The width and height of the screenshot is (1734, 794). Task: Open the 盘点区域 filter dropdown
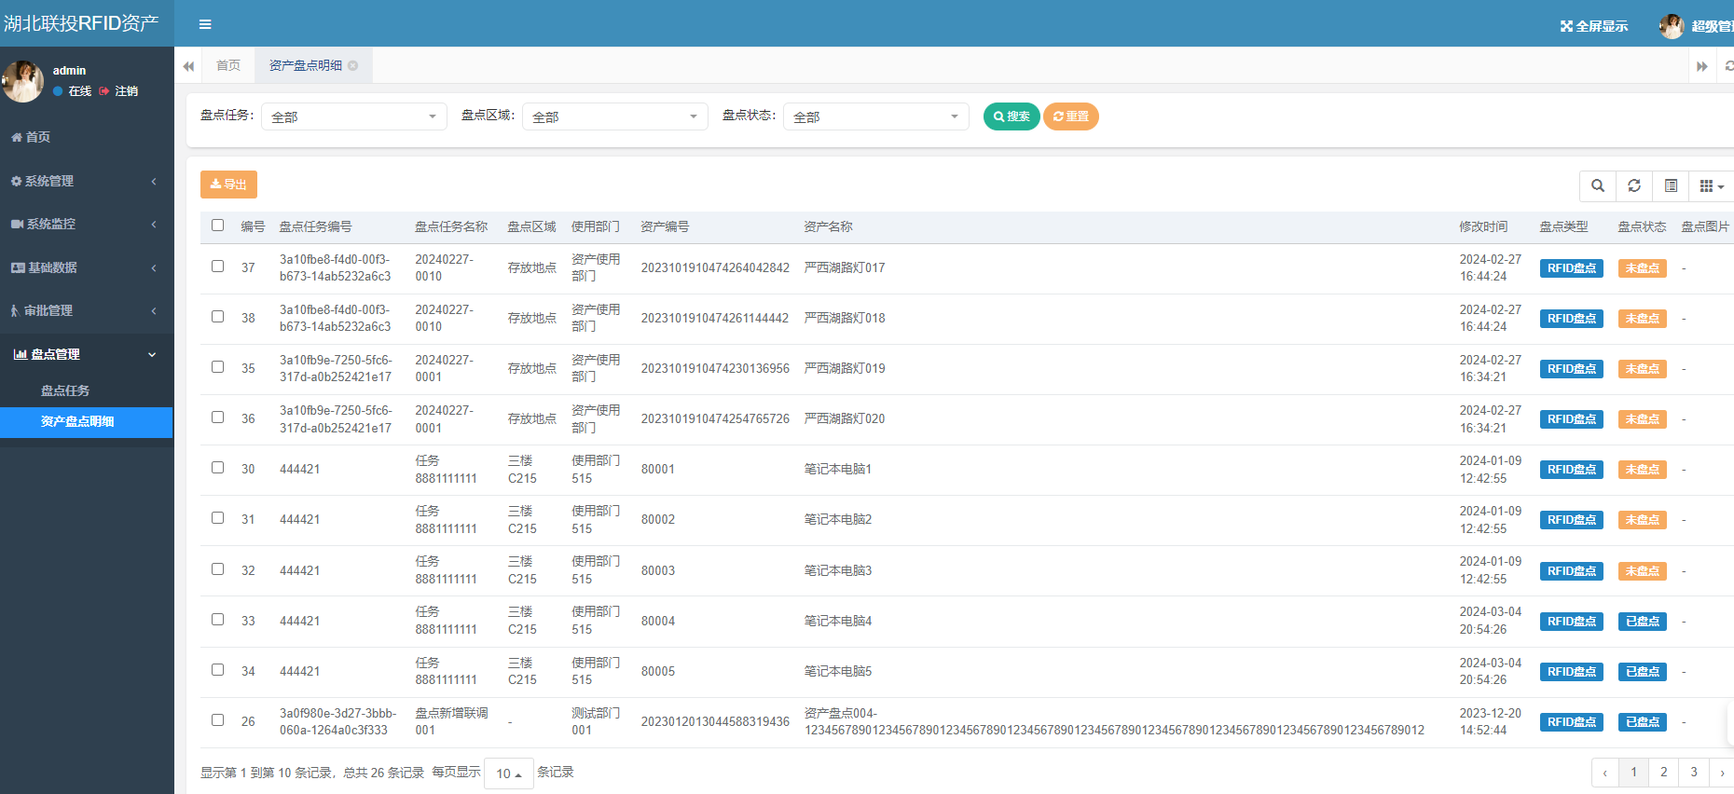click(x=615, y=116)
